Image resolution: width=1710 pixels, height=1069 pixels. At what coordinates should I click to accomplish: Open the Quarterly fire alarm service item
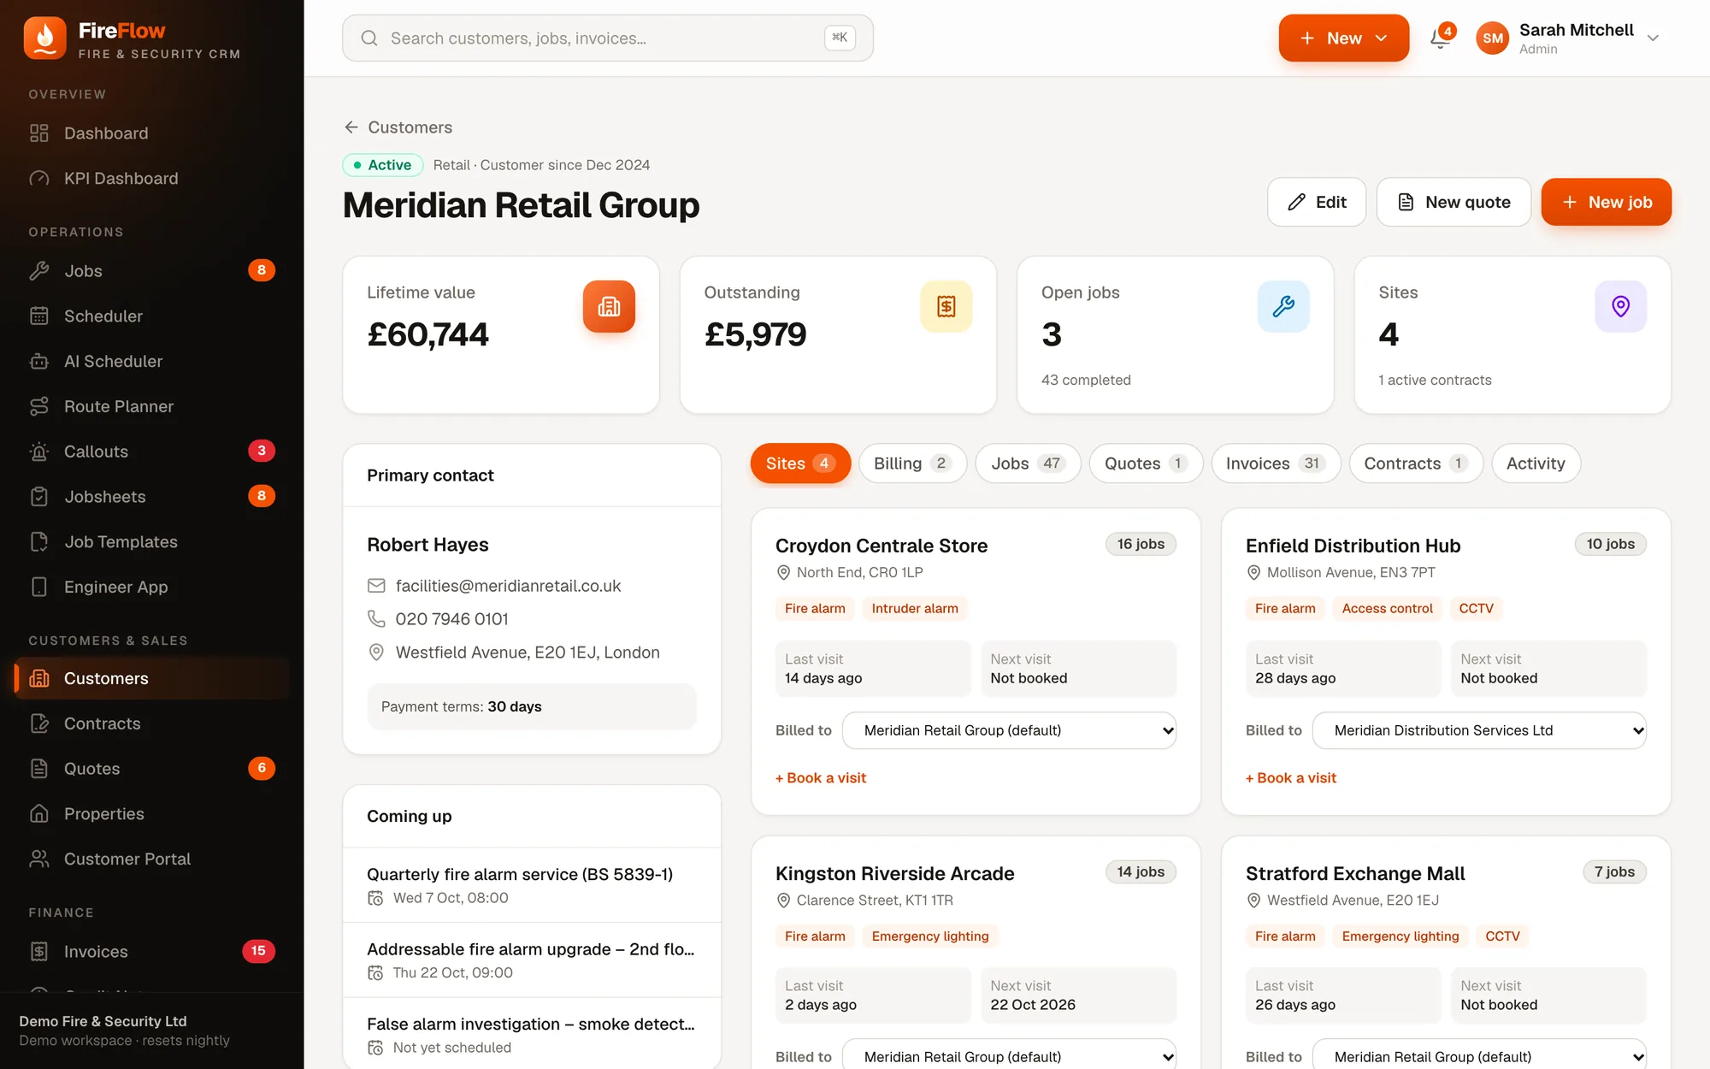[532, 885]
